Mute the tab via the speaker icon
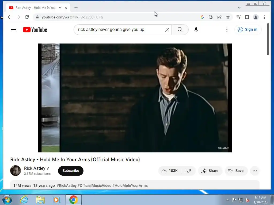Image resolution: width=274 pixels, height=205 pixels. click(60, 8)
